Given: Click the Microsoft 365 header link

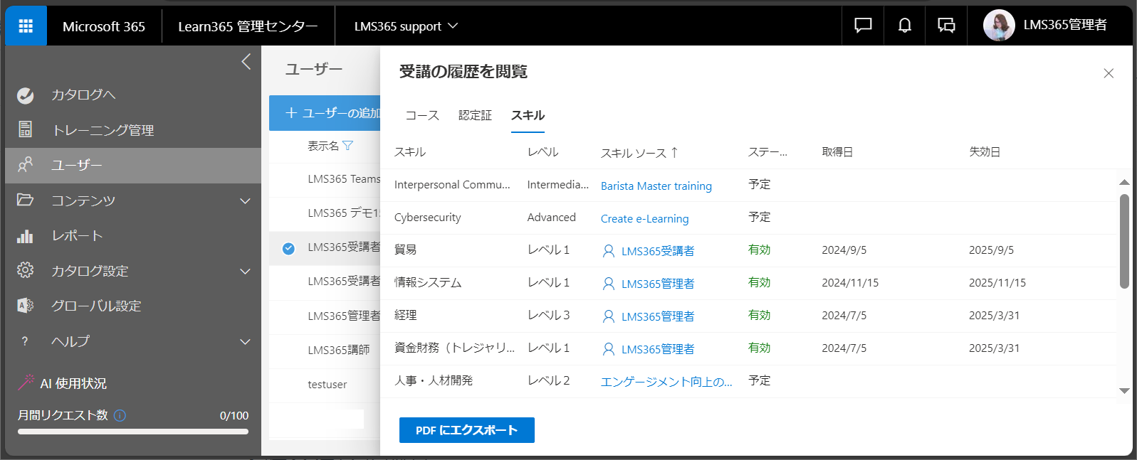Looking at the screenshot, I should pos(104,26).
